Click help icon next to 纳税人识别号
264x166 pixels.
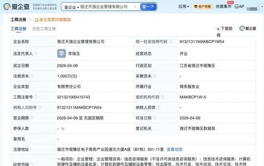[40, 108]
